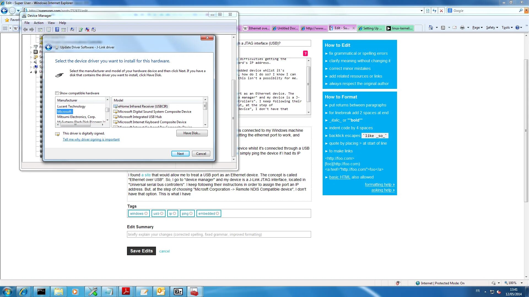This screenshot has height=297, width=529.
Task: Open Device Manager Help menu
Action: [x=63, y=23]
